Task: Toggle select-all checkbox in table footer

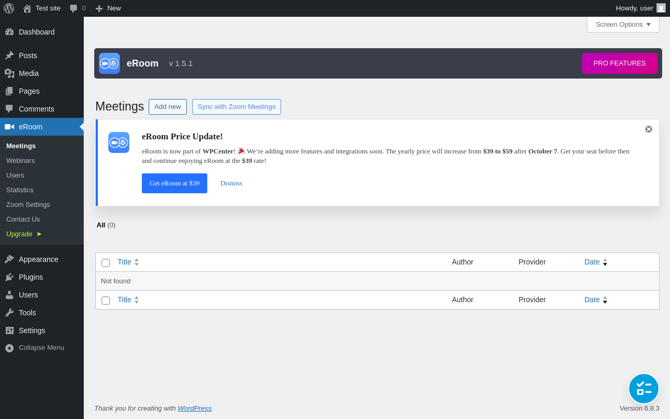Action: click(x=106, y=301)
